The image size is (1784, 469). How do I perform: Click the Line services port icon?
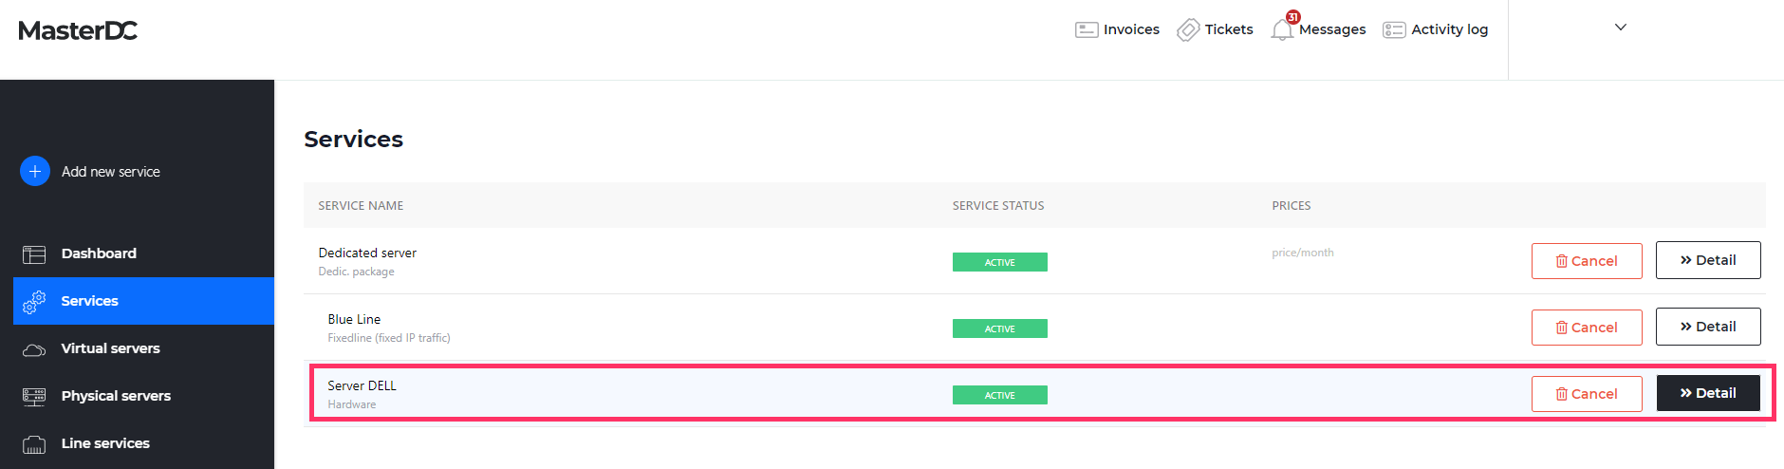coord(34,444)
